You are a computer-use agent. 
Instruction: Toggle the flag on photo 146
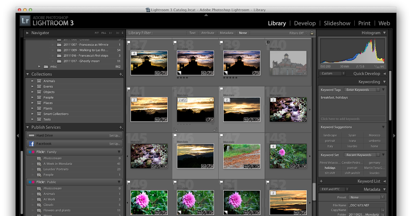click(175, 135)
